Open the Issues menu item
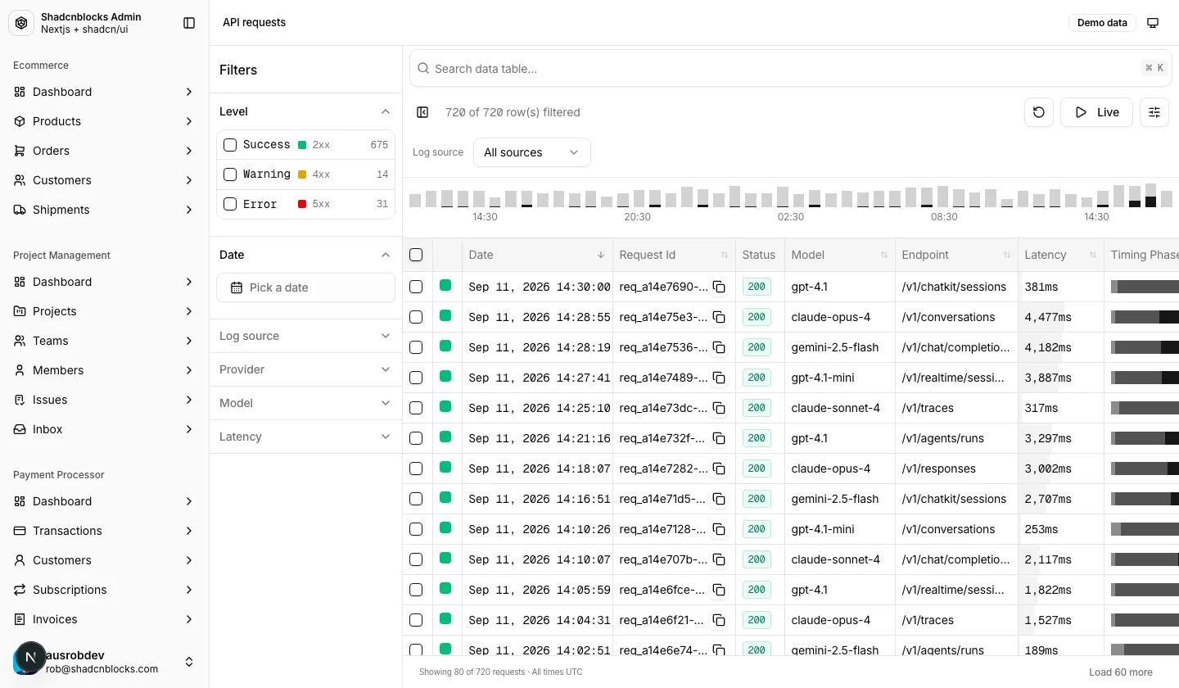 point(105,400)
